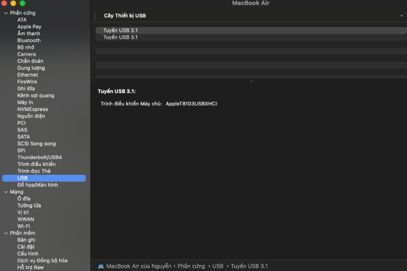The width and height of the screenshot is (407, 271).
Task: Open Thunderbolt/USB4 entry
Action: point(39,157)
